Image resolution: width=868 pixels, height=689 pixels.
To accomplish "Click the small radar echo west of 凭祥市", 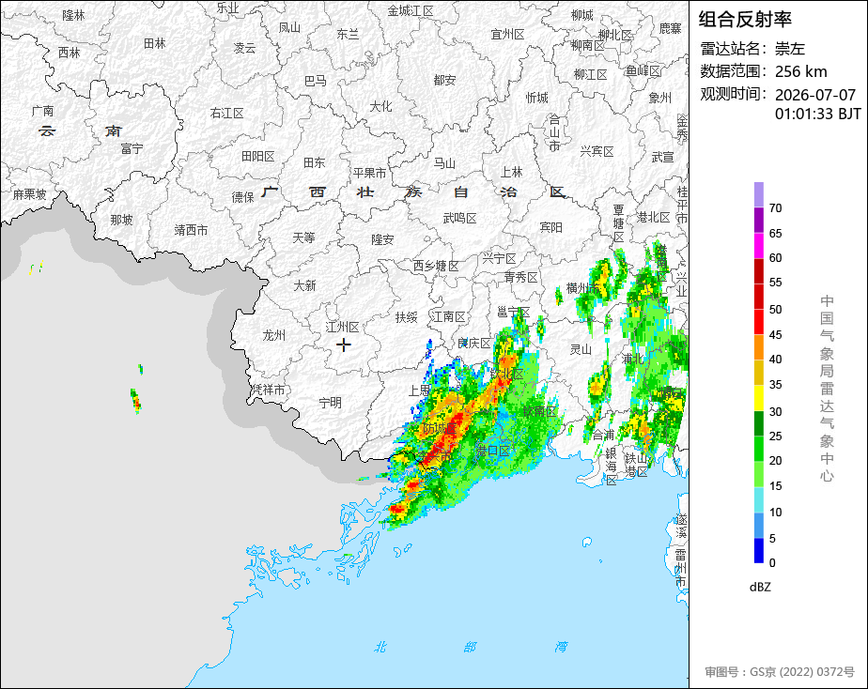I will coord(136,401).
